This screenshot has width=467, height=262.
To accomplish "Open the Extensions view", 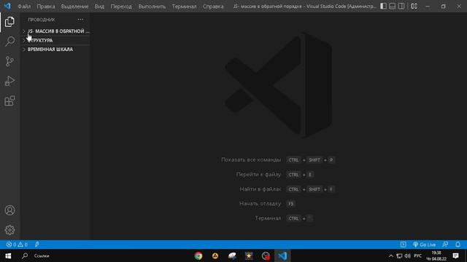I will point(9,100).
